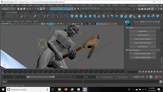Click the Windows Start button
The width and height of the screenshot is (163, 92).
pyautogui.click(x=3, y=89)
